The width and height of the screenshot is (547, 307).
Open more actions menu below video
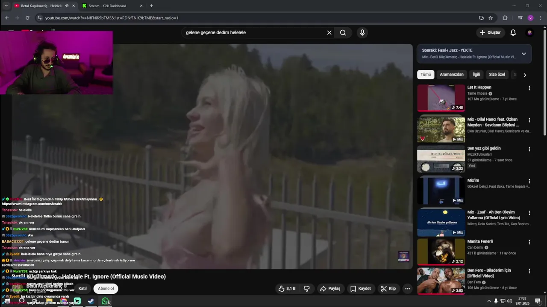click(407, 289)
